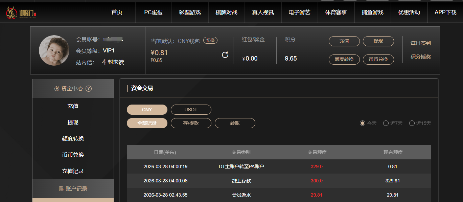The image size is (463, 202).
Task: Click the 4 封未读 unread messages link
Action: 113,62
